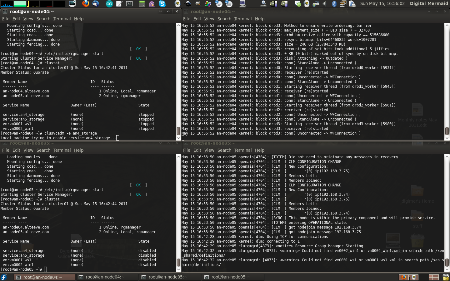Open GIMP from the top panel
Viewport: 450px width, 281px height.
tap(197, 4)
